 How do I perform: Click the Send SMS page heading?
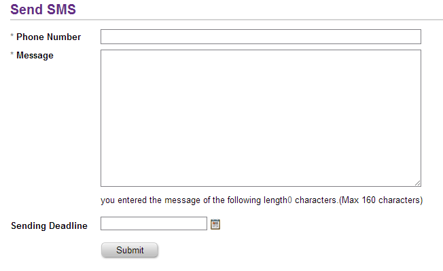tap(43, 10)
